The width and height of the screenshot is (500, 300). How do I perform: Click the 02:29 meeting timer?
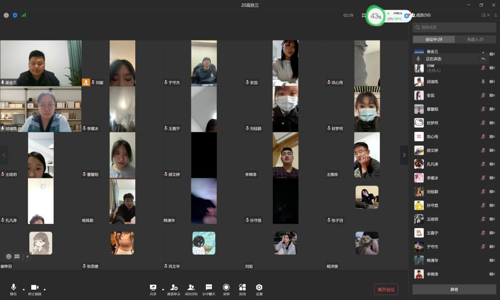pyautogui.click(x=348, y=15)
